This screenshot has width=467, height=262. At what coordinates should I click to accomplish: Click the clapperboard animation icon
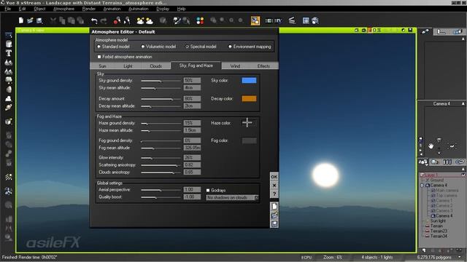[292, 20]
